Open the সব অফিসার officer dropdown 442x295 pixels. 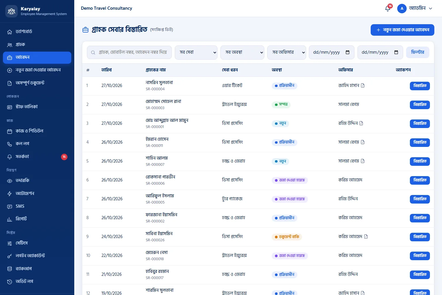287,53
